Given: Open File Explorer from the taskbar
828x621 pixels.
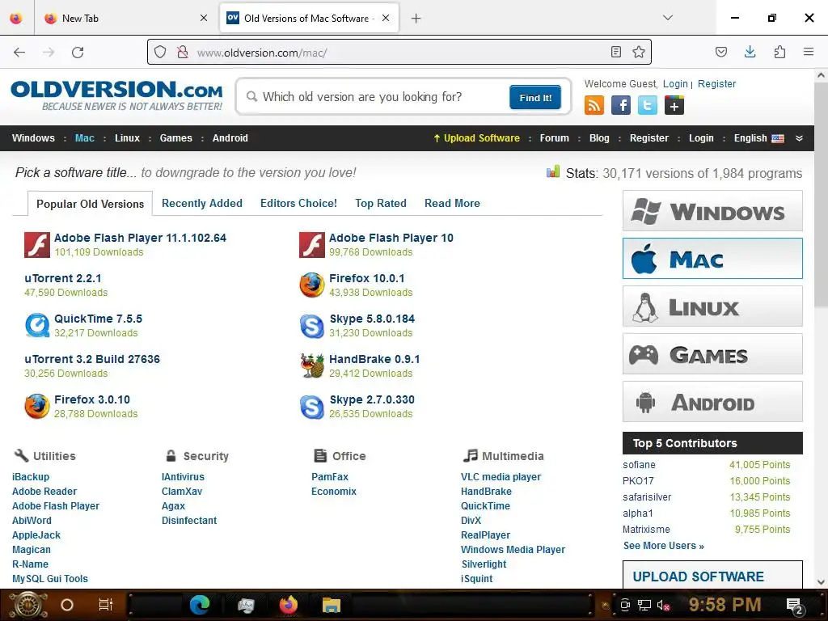Looking at the screenshot, I should point(332,605).
